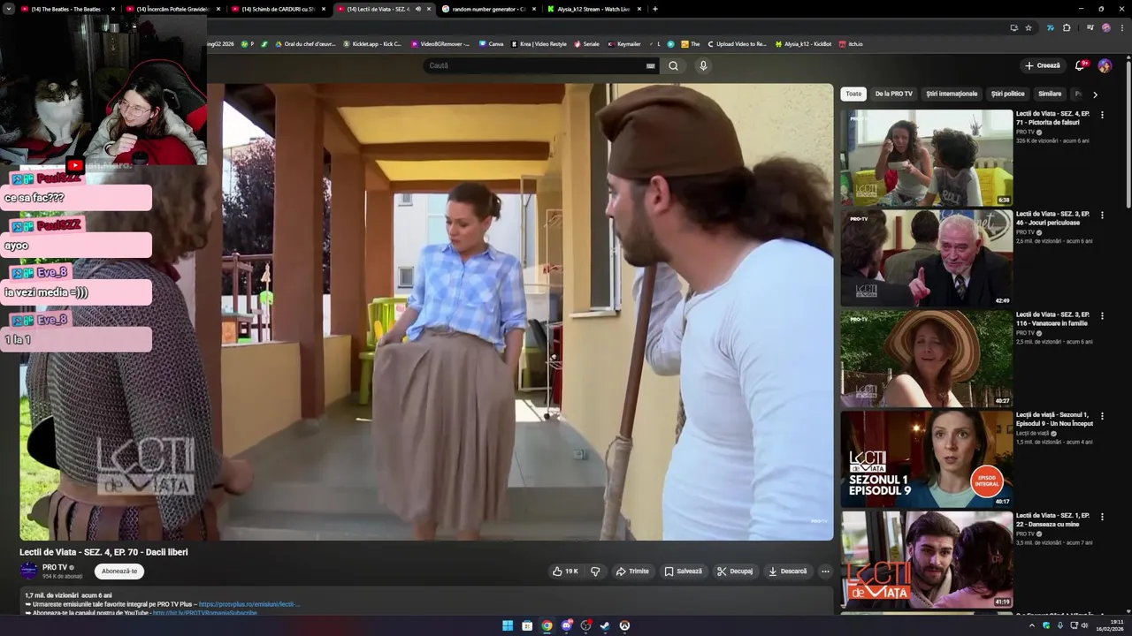This screenshot has height=636, width=1132.
Task: Like the video with thumbs up
Action: coord(565,572)
